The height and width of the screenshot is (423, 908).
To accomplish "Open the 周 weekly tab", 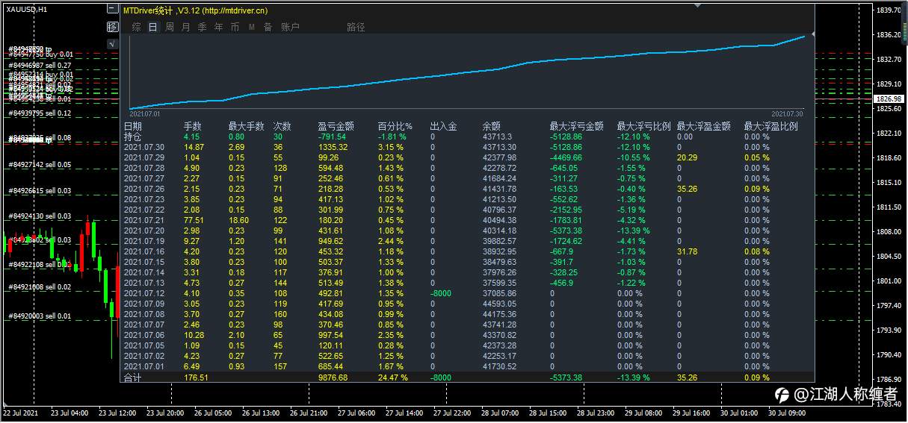I will 170,27.
